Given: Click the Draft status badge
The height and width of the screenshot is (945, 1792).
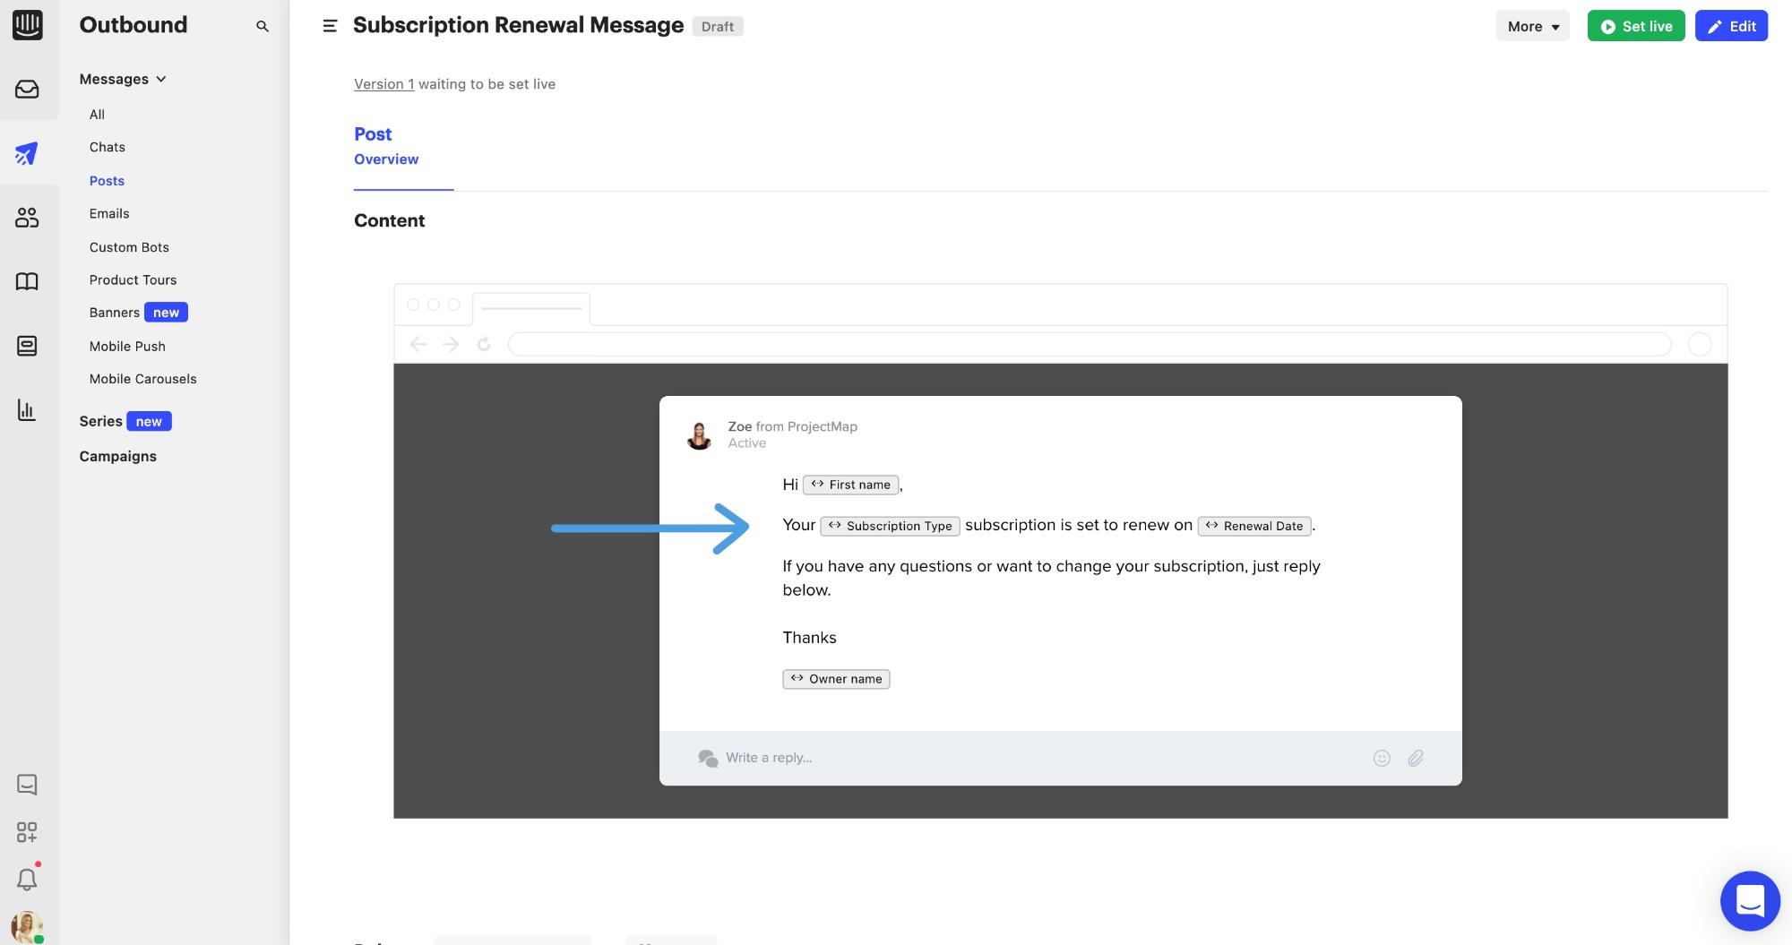Looking at the screenshot, I should (718, 27).
